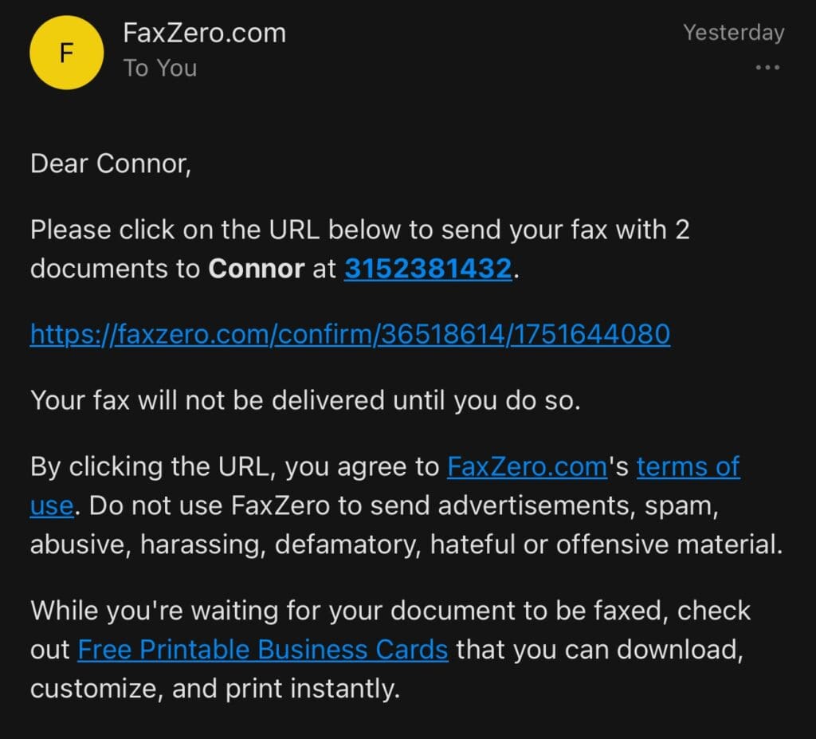Visit the FaxZero.com homepage link
The width and height of the screenshot is (816, 739).
tap(526, 466)
